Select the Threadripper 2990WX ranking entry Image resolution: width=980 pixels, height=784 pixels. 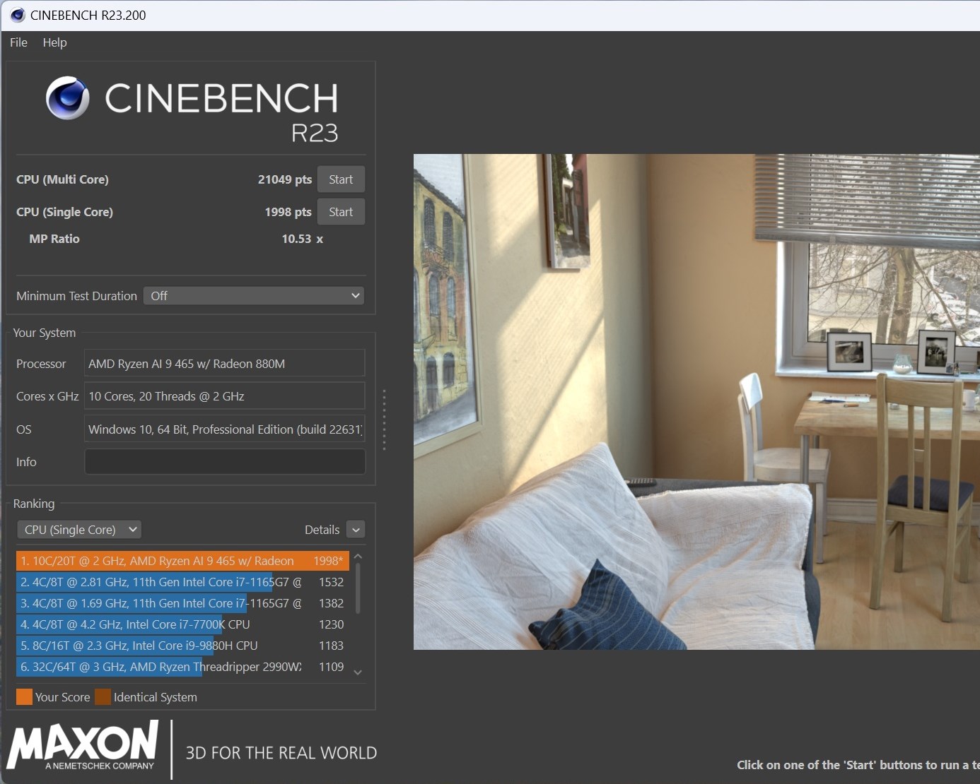(x=182, y=667)
